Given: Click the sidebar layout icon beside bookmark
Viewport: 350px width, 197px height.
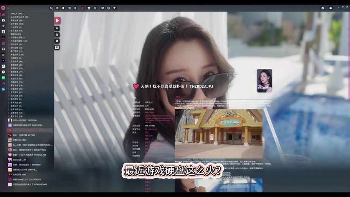Looking at the screenshot, I should tap(69, 8).
